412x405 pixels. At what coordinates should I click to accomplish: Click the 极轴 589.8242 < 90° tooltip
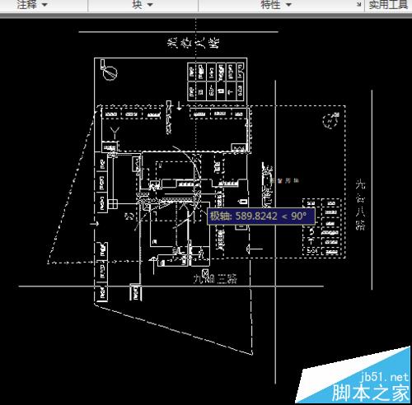click(260, 216)
